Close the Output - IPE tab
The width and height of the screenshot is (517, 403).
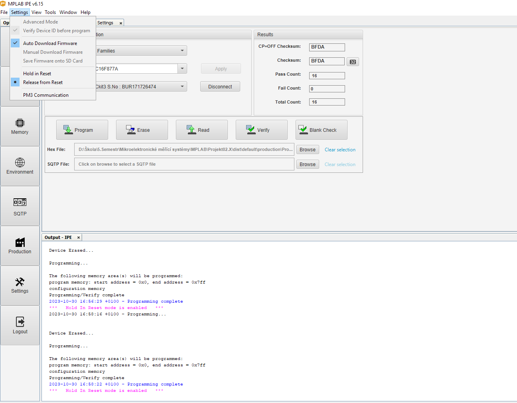79,238
